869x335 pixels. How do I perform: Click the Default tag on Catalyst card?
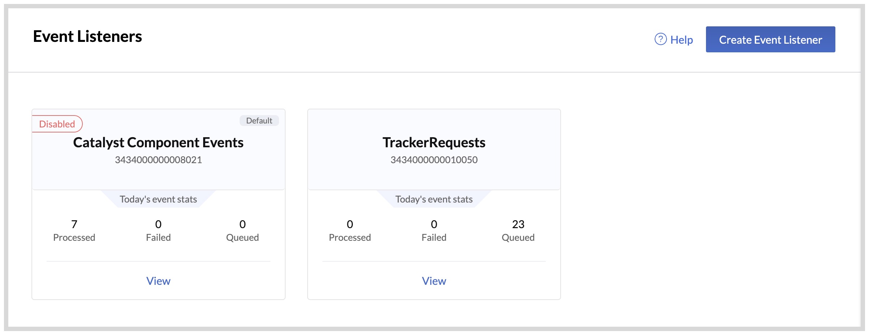pos(259,121)
